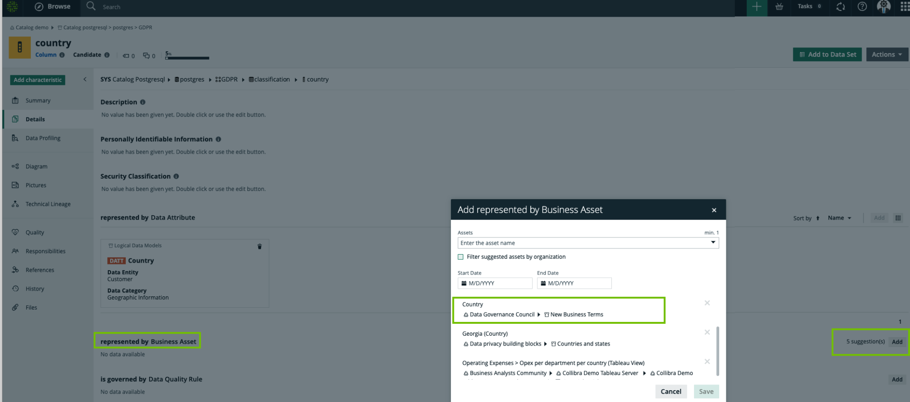Open the apps grid icon
This screenshot has height=402, width=910.
[904, 7]
